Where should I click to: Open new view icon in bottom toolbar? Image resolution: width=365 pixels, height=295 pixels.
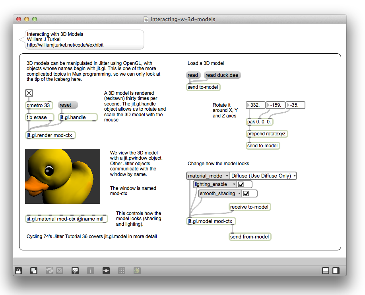(34, 271)
